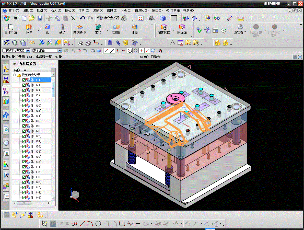This screenshot has height=230, width=304.
Task: Select the 抽壳 shell tool
Action: point(134,29)
